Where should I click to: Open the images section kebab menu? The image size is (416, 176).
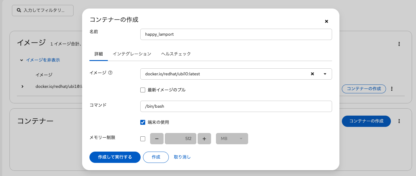pyautogui.click(x=399, y=44)
